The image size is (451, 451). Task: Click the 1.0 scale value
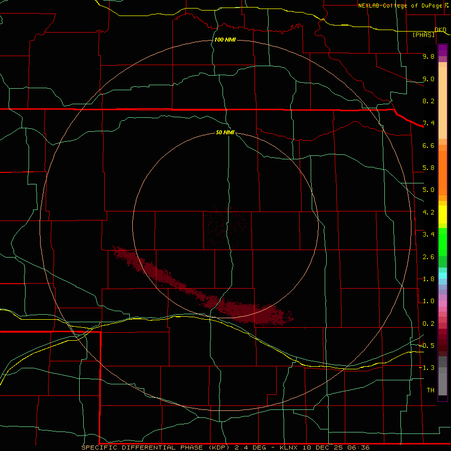(428, 301)
